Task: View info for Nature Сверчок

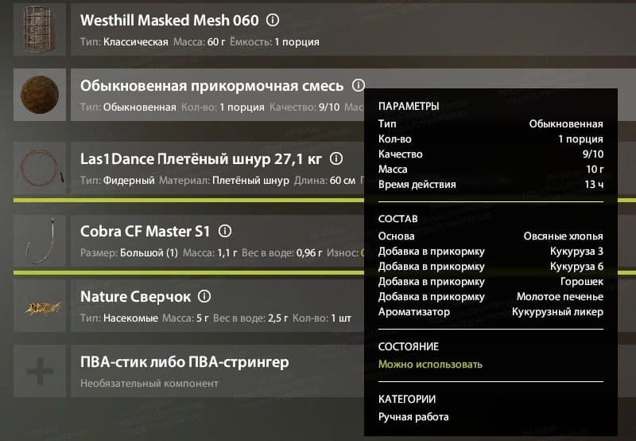Action: 204,296
